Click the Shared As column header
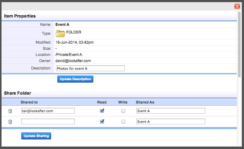 tap(145, 102)
